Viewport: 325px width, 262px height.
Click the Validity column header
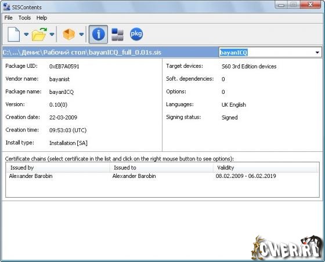tap(266, 168)
